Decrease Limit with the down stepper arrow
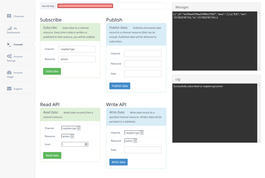Screen dimensions: 265x178 86,145
